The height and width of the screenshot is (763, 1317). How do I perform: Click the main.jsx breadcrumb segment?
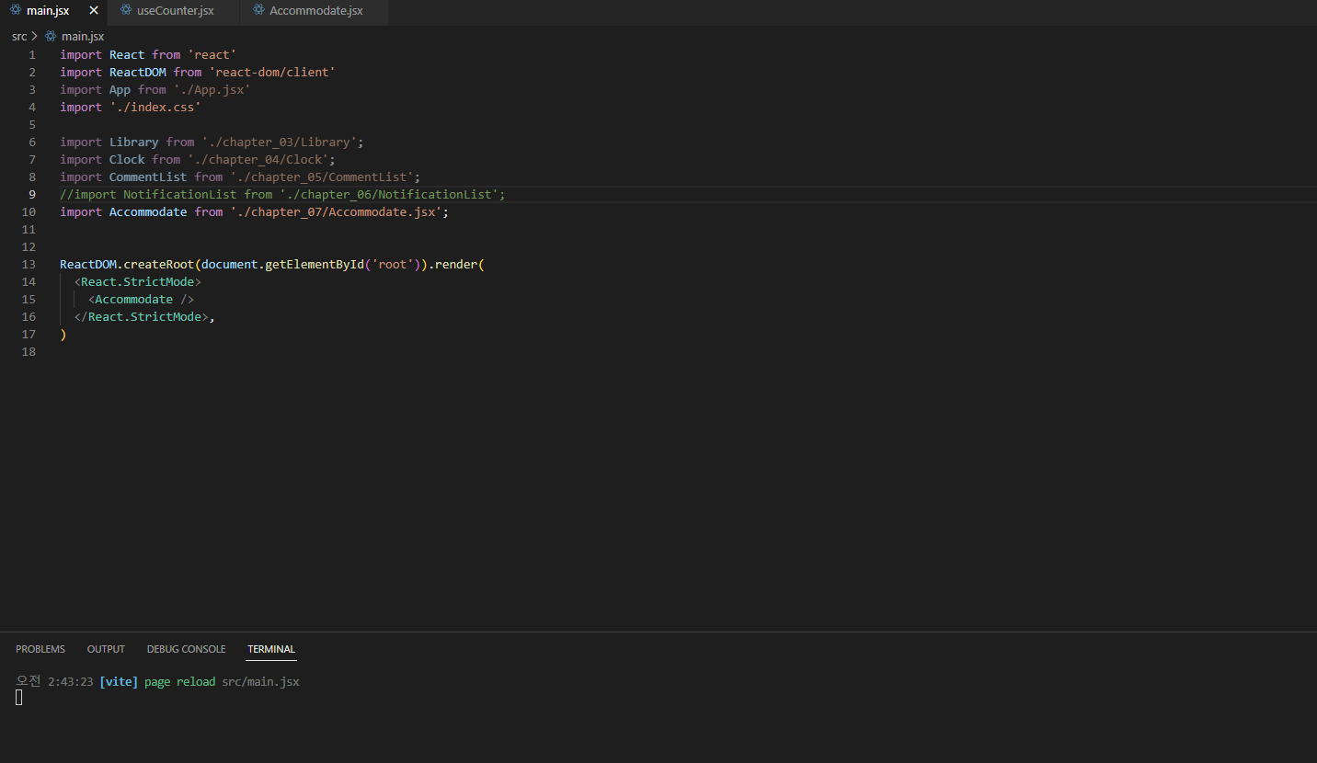point(83,37)
